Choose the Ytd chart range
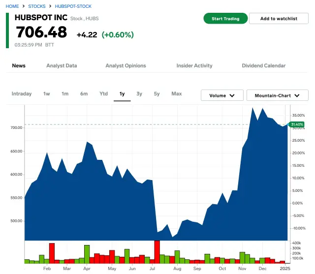This screenshot has height=274, width=315. click(x=103, y=93)
